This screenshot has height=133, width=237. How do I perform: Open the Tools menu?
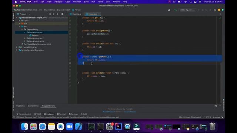click(x=100, y=2)
